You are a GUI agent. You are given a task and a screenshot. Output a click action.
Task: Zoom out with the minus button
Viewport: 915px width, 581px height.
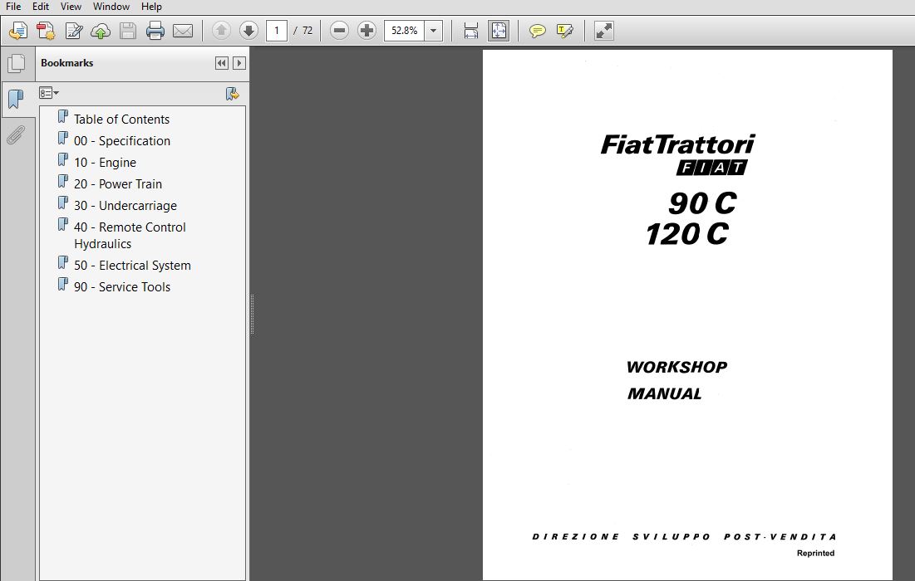coord(339,31)
